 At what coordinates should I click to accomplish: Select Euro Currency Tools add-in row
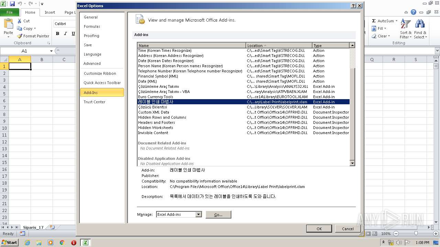pyautogui.click(x=243, y=97)
